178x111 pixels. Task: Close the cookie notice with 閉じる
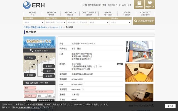(170, 106)
